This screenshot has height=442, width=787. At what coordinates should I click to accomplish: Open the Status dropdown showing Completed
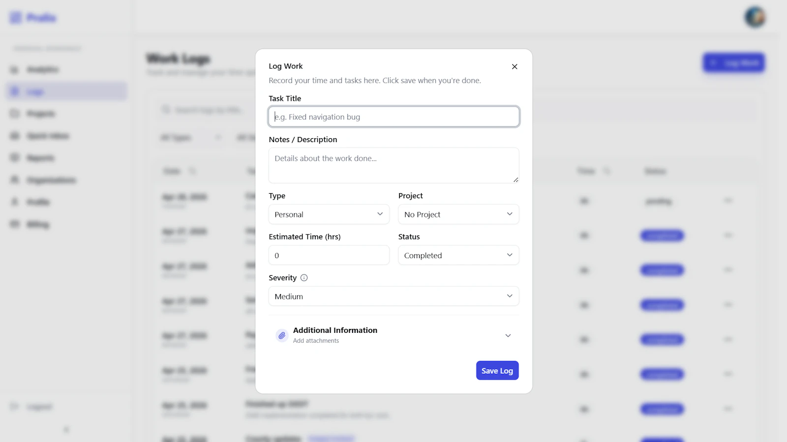(x=458, y=255)
